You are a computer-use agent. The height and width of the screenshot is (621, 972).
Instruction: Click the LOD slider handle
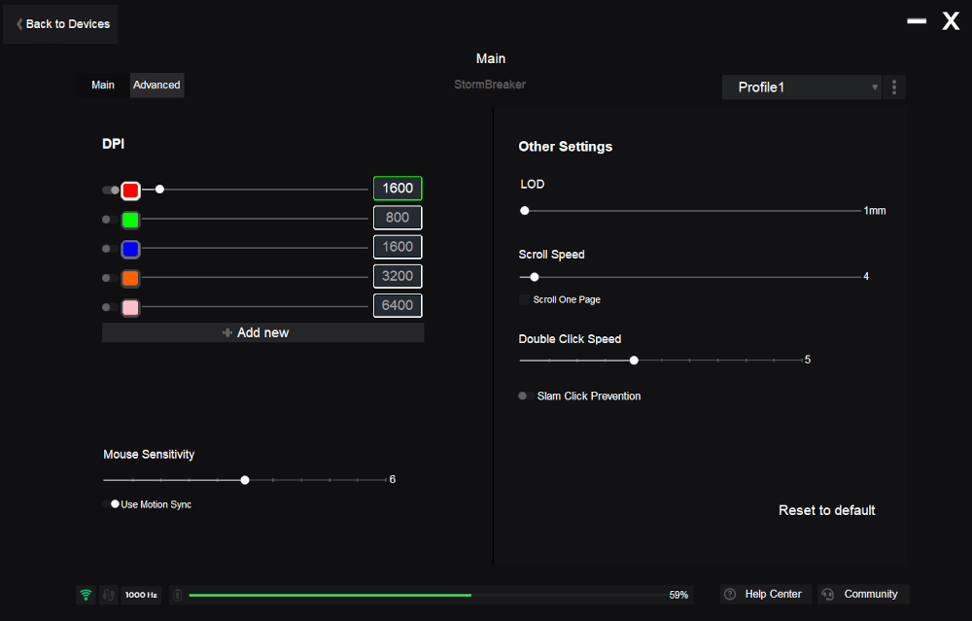(x=525, y=211)
